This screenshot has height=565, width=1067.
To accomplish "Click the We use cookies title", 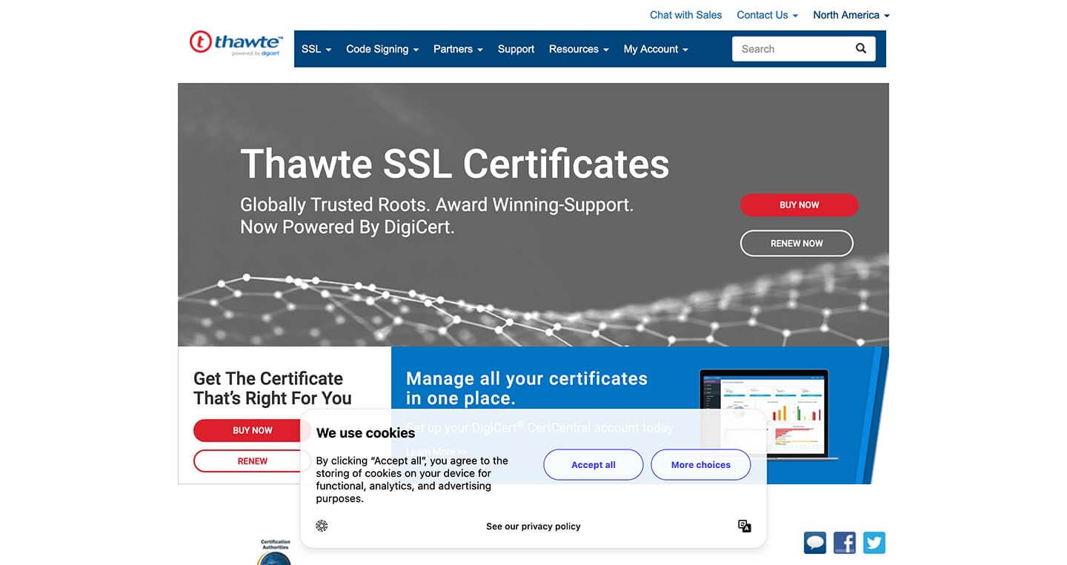I will (365, 433).
